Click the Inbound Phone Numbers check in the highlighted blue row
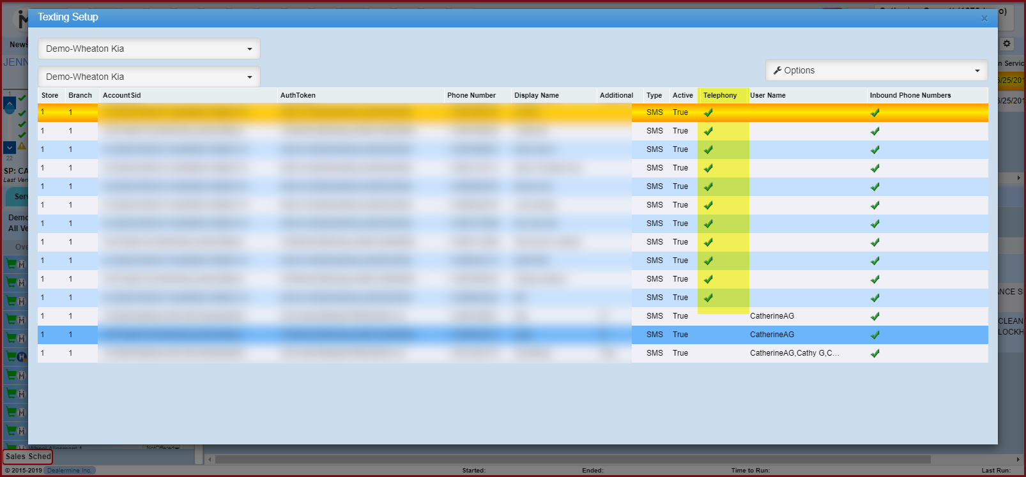 point(875,335)
